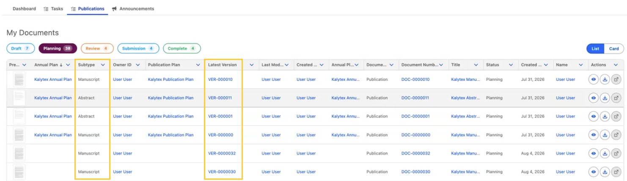Open preview thumbnail of DOC-0000032 row

pos(19,154)
